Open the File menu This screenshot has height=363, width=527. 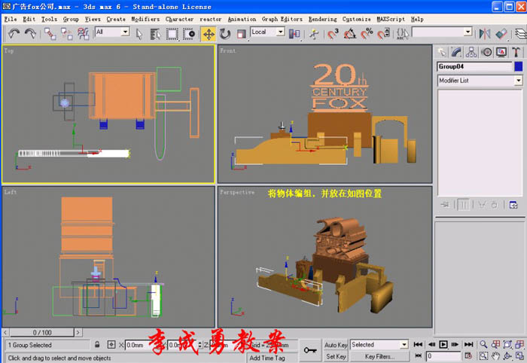pos(11,19)
